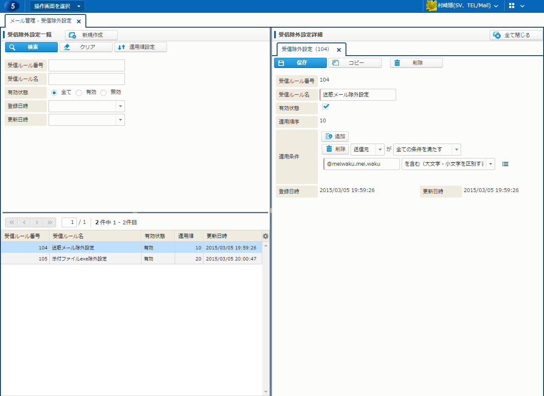Close the 受信除外設定（104） detail tab
The width and height of the screenshot is (544, 396).
point(339,50)
